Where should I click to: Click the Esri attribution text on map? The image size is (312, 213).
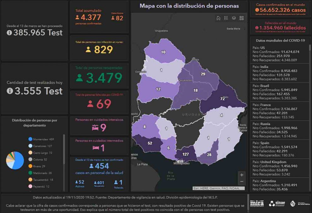click(x=218, y=188)
